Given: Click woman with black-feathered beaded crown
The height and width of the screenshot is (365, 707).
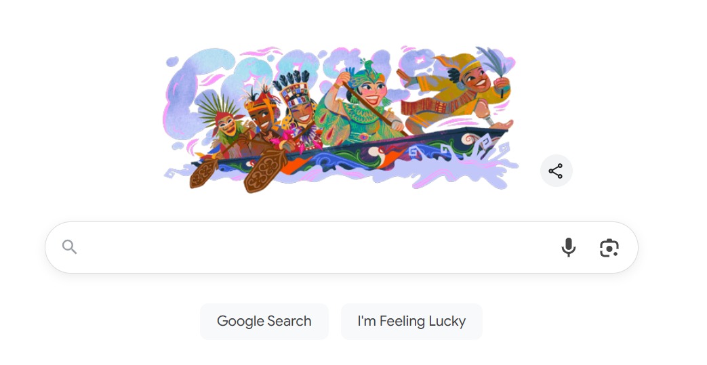Looking at the screenshot, I should point(298,110).
